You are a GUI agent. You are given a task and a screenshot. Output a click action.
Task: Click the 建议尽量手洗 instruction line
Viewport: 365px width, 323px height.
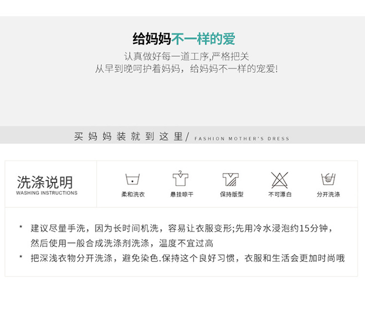click(182, 228)
